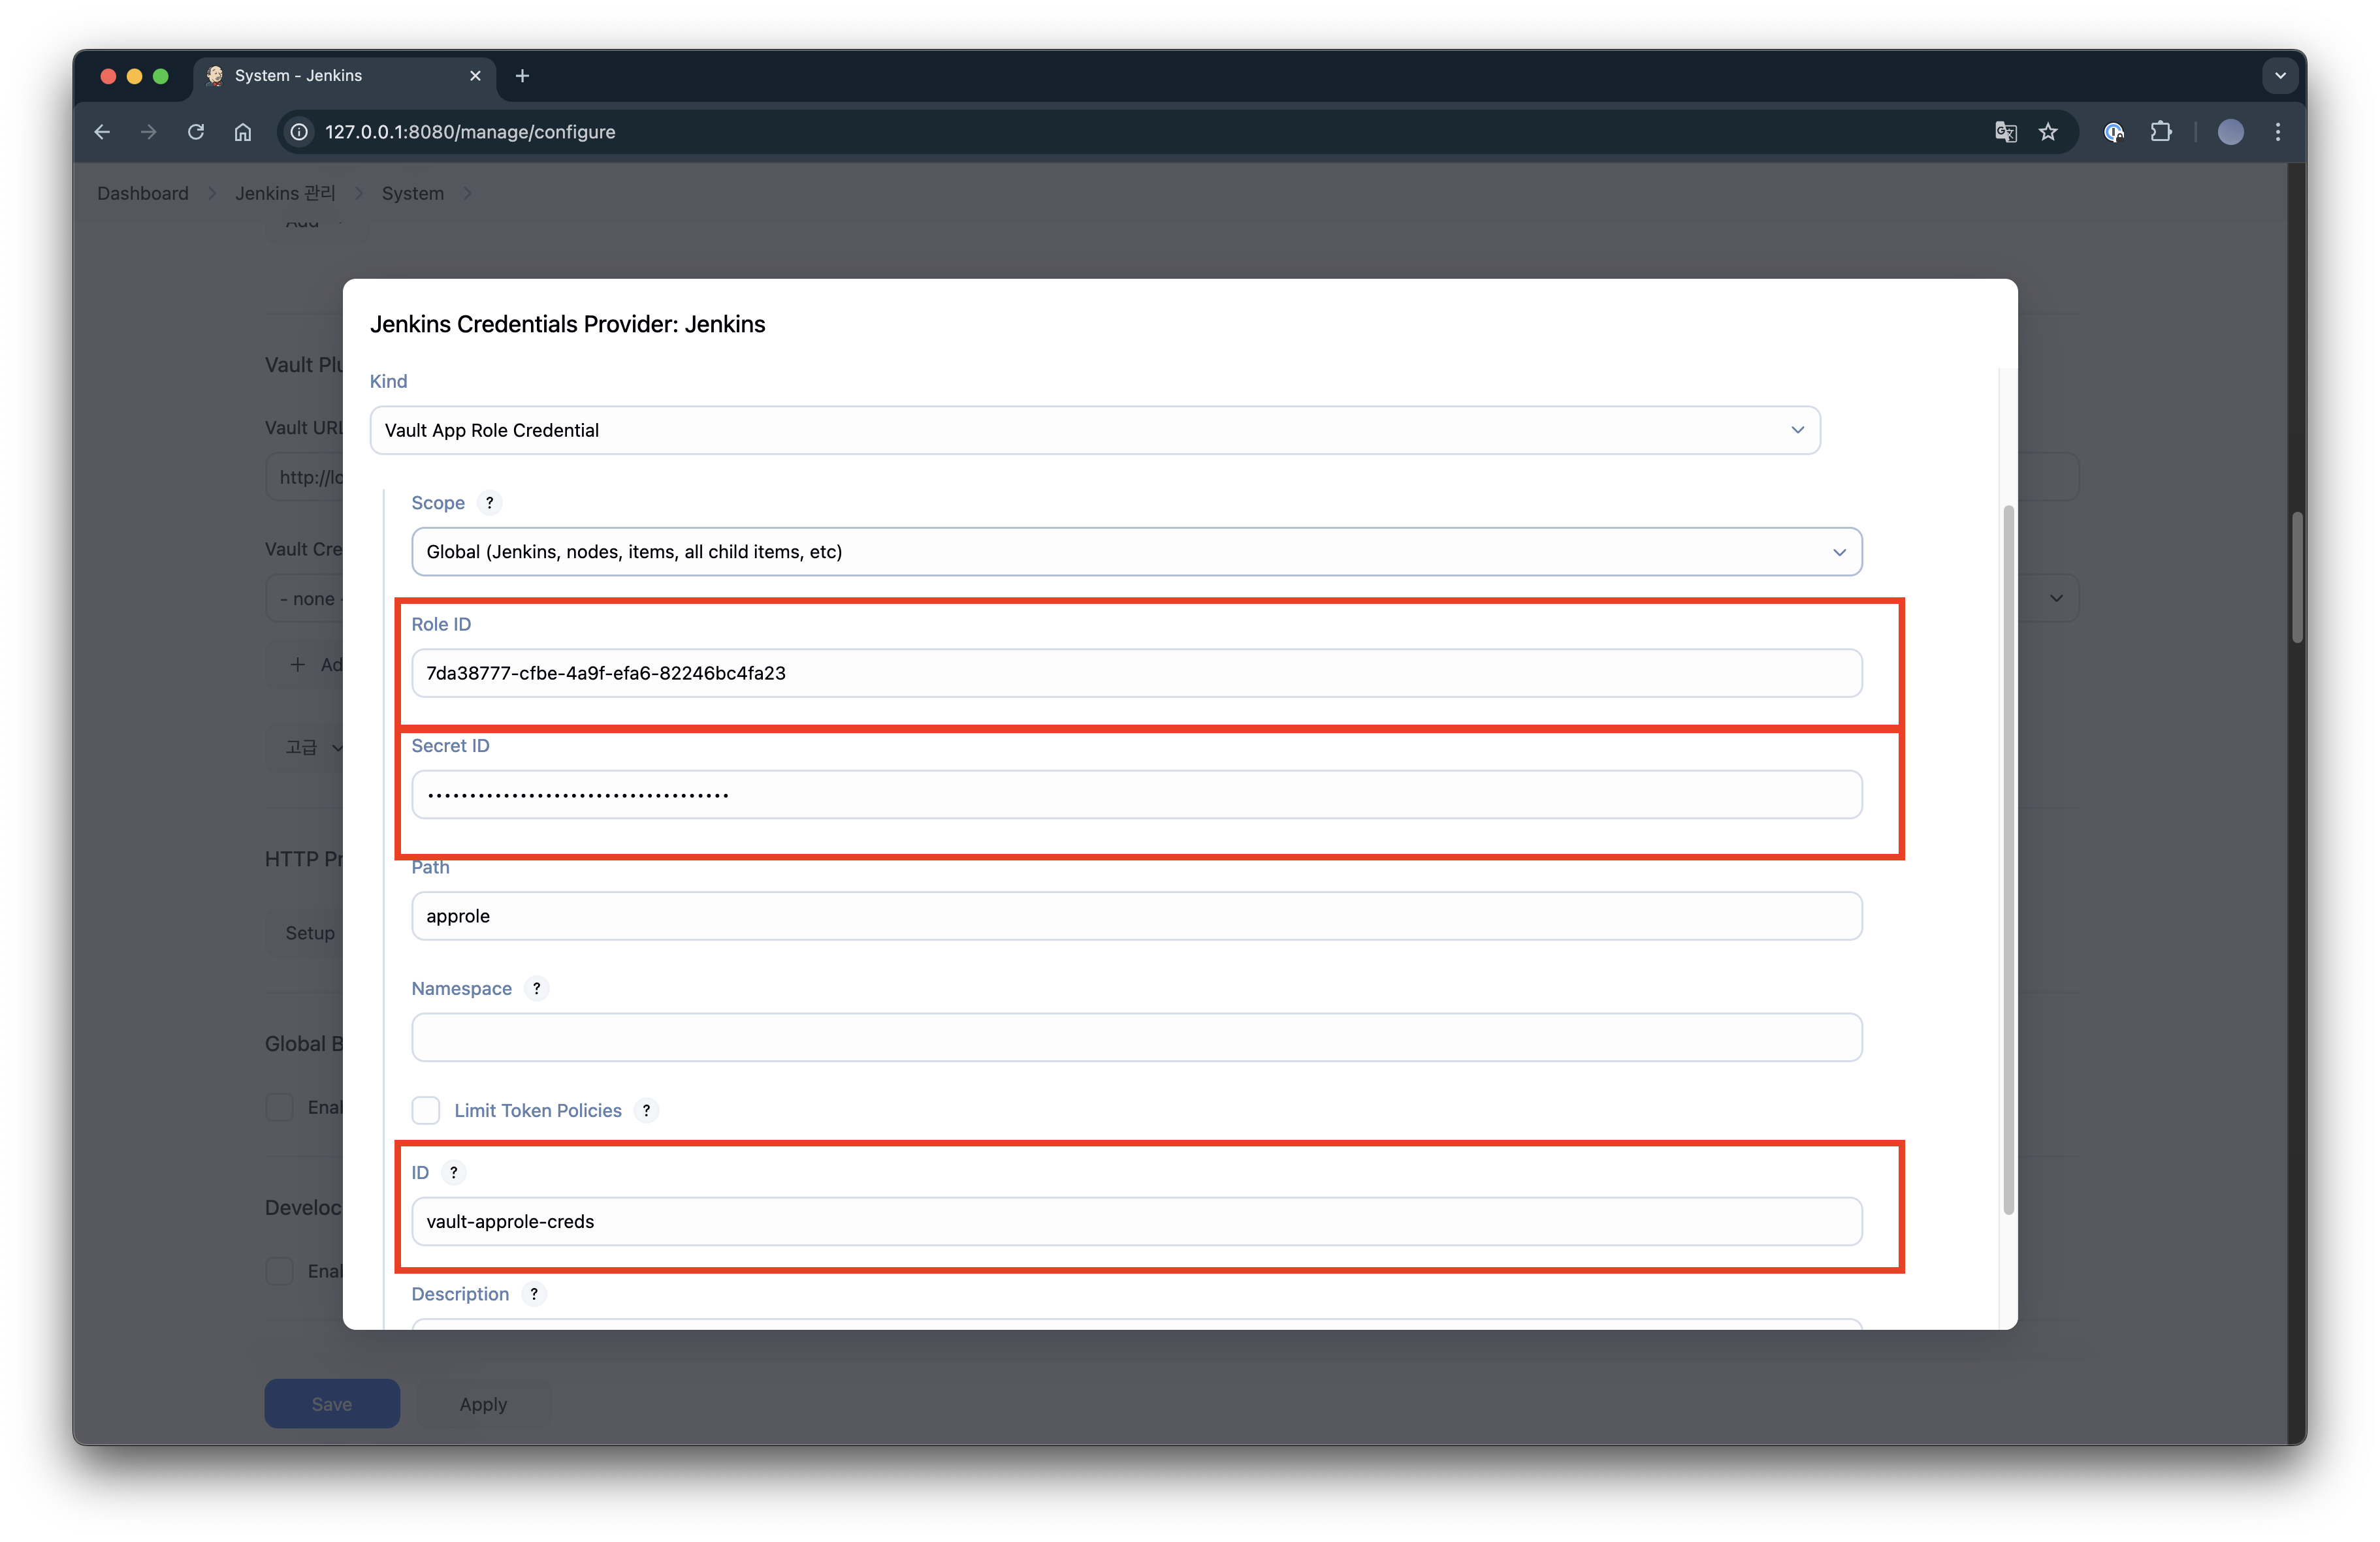Enable Limit Token Policies checkbox

click(x=426, y=1110)
